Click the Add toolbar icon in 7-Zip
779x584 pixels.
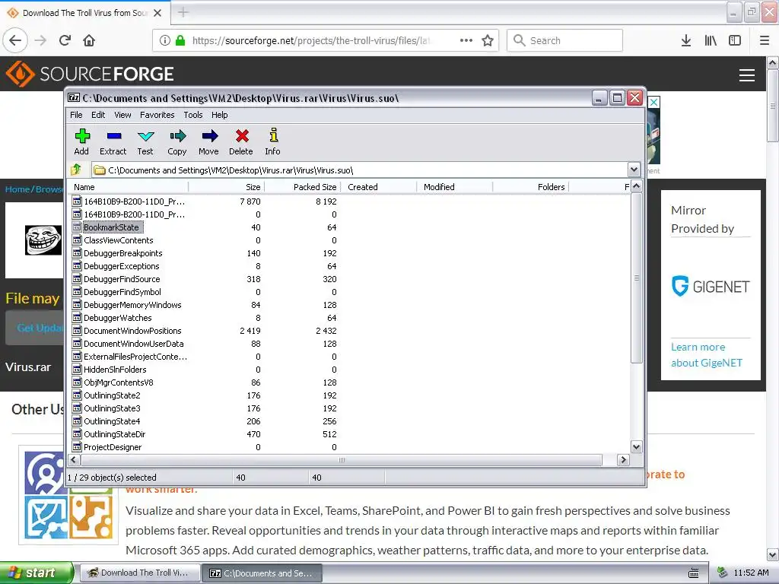81,142
